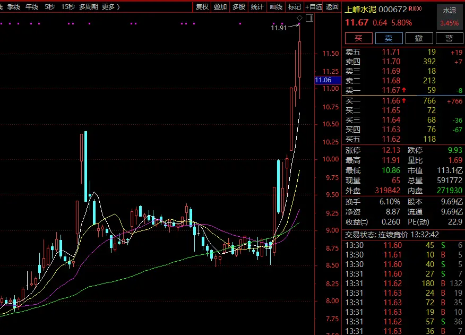Screen dimensions: 465x335
Task: Click the 标记 mark tool
Action: click(x=294, y=7)
